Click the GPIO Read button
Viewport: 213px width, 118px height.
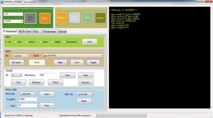(37, 62)
